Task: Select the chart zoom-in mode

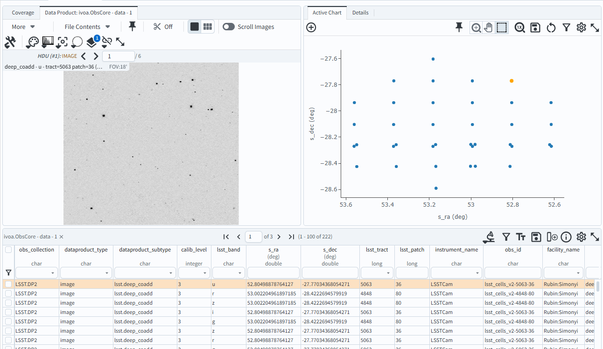Action: coord(476,28)
